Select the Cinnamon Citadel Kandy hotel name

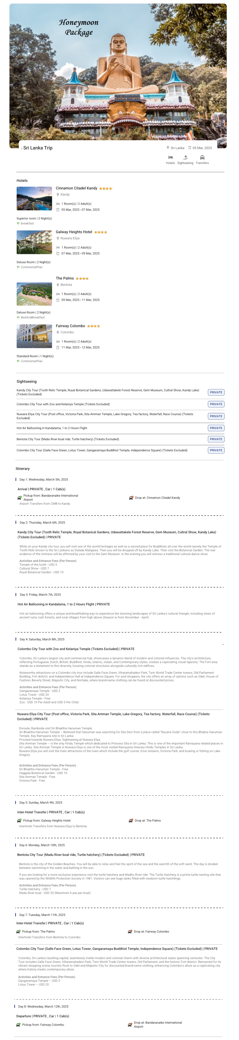point(76,188)
